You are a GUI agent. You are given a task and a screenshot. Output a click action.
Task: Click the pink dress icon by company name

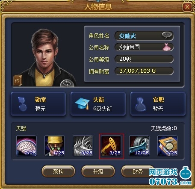point(167,47)
